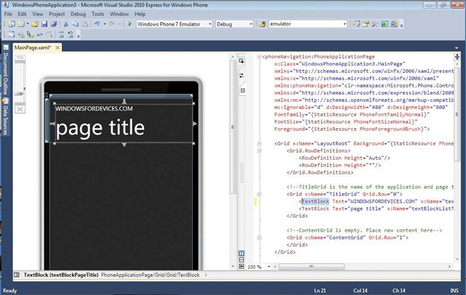The width and height of the screenshot is (466, 295).
Task: Click the fit-to-view icon below zoom slider
Action: (20, 109)
